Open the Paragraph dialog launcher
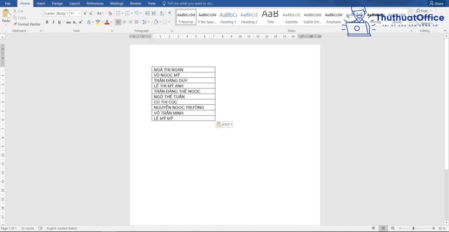449x232 pixels. pos(172,31)
